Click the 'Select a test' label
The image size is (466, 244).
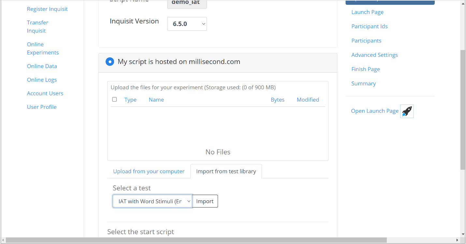point(132,188)
